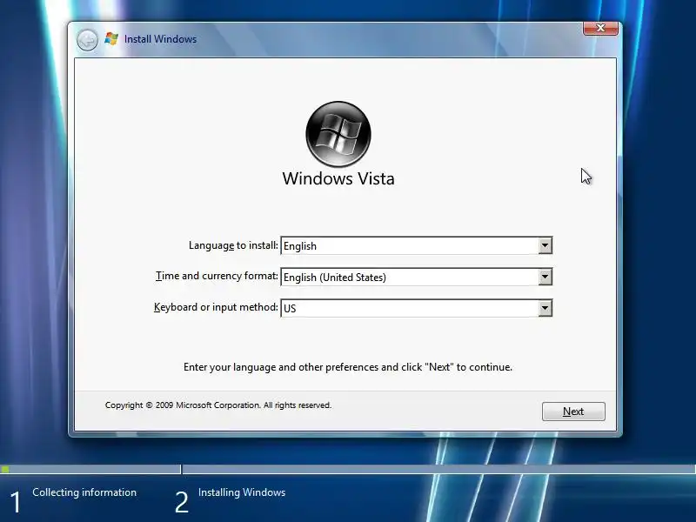Screen dimensions: 696x522
Task: Open the Keyboard or input method dropdown arrow
Action: point(545,308)
